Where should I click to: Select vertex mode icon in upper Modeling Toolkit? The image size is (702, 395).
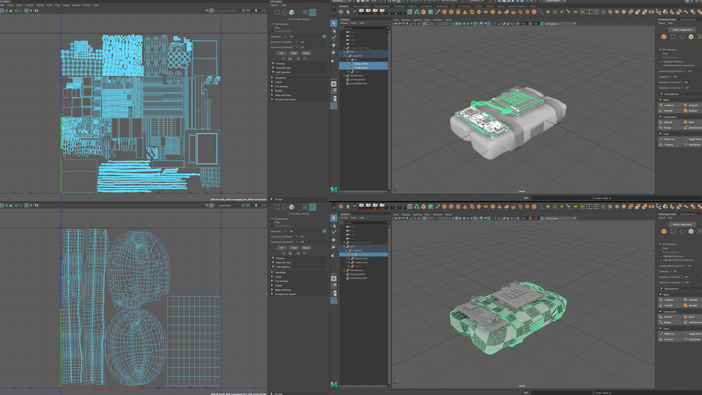(673, 37)
